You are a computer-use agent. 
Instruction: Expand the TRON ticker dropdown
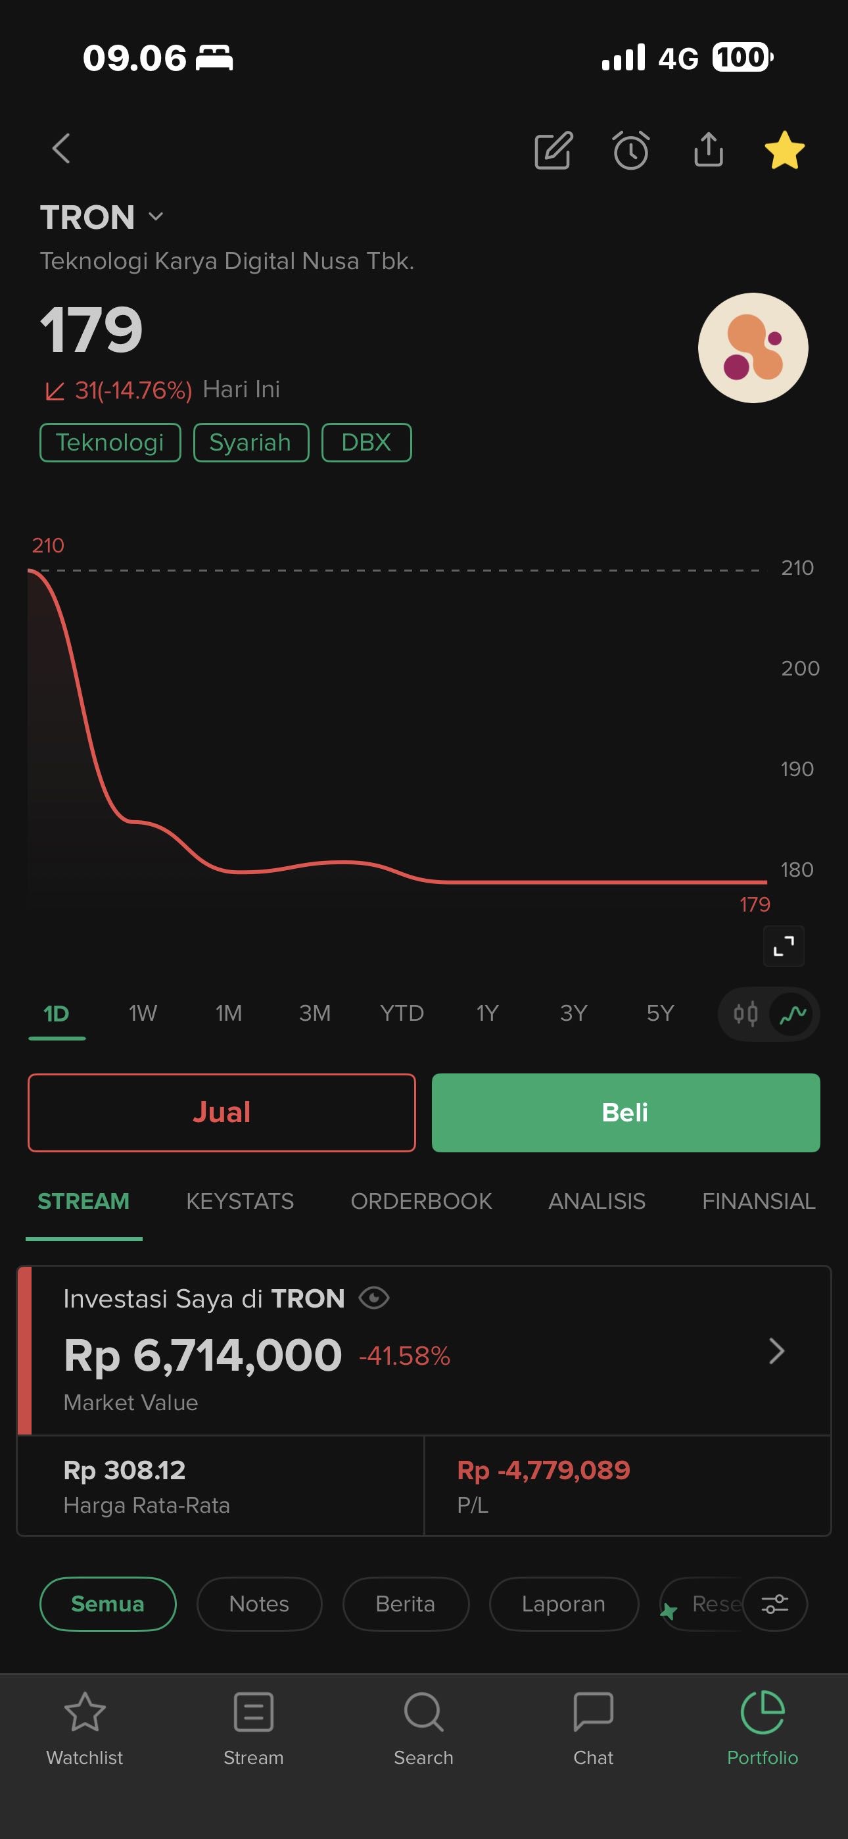point(156,217)
